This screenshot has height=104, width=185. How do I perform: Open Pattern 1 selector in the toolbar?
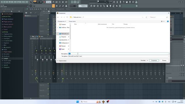[x=83, y=6]
